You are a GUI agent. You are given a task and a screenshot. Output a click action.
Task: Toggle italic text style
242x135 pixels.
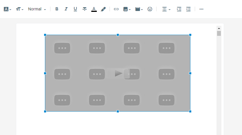click(x=66, y=9)
